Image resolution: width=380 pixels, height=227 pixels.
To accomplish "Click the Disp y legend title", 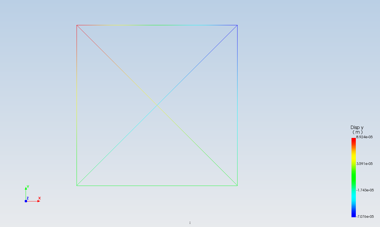I will pos(357,128).
